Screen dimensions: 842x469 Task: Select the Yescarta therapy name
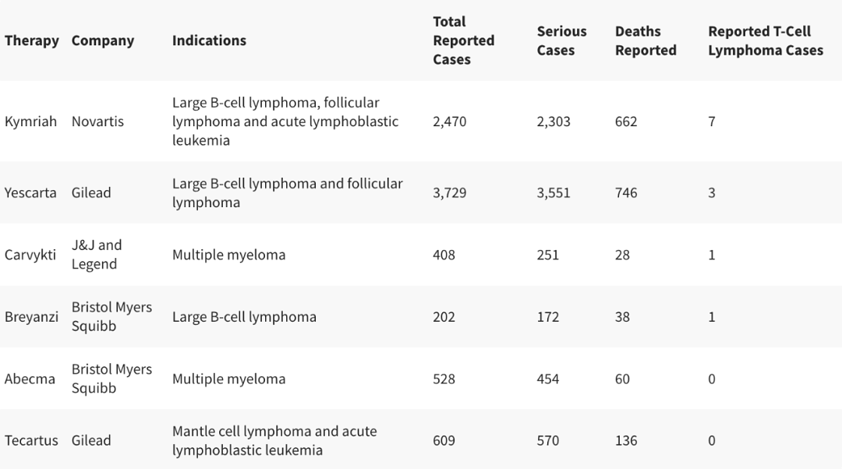click(30, 192)
